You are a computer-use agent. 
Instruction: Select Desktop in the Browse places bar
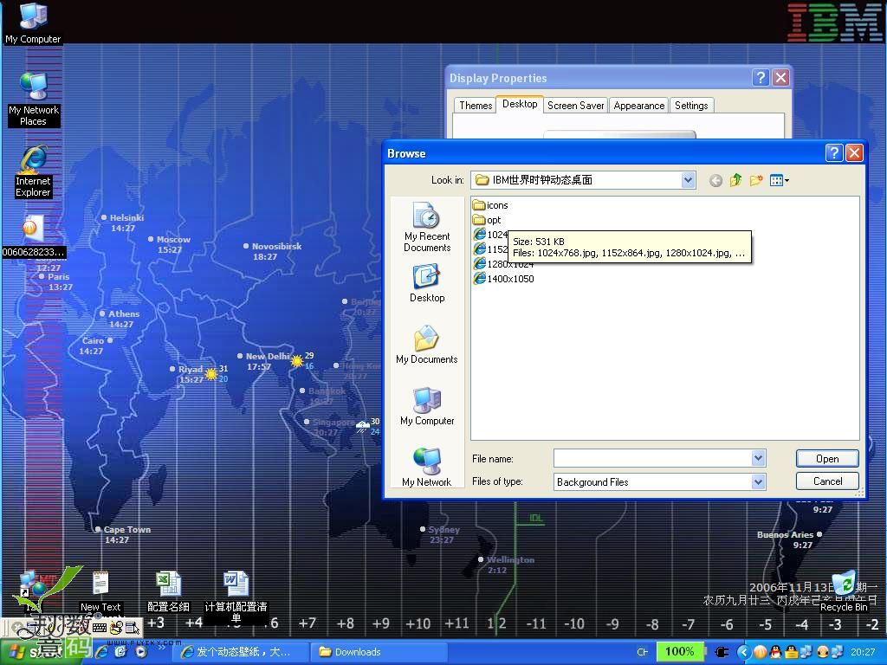[427, 284]
